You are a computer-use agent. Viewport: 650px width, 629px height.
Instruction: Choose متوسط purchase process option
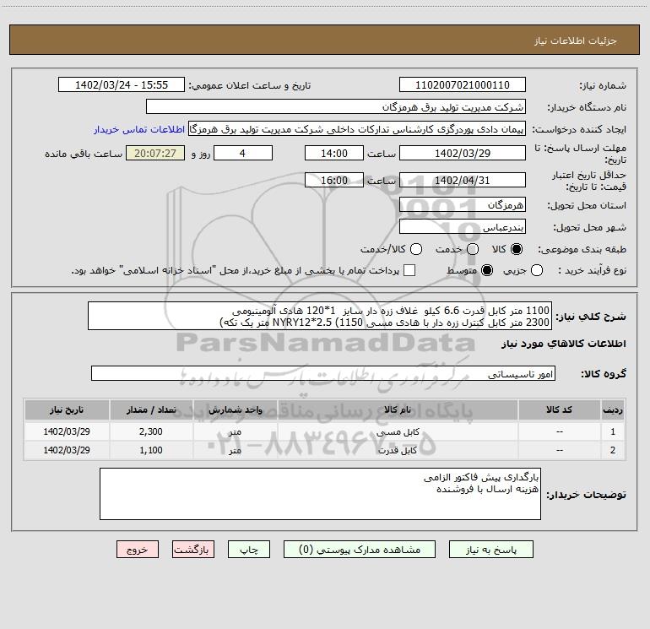487,271
